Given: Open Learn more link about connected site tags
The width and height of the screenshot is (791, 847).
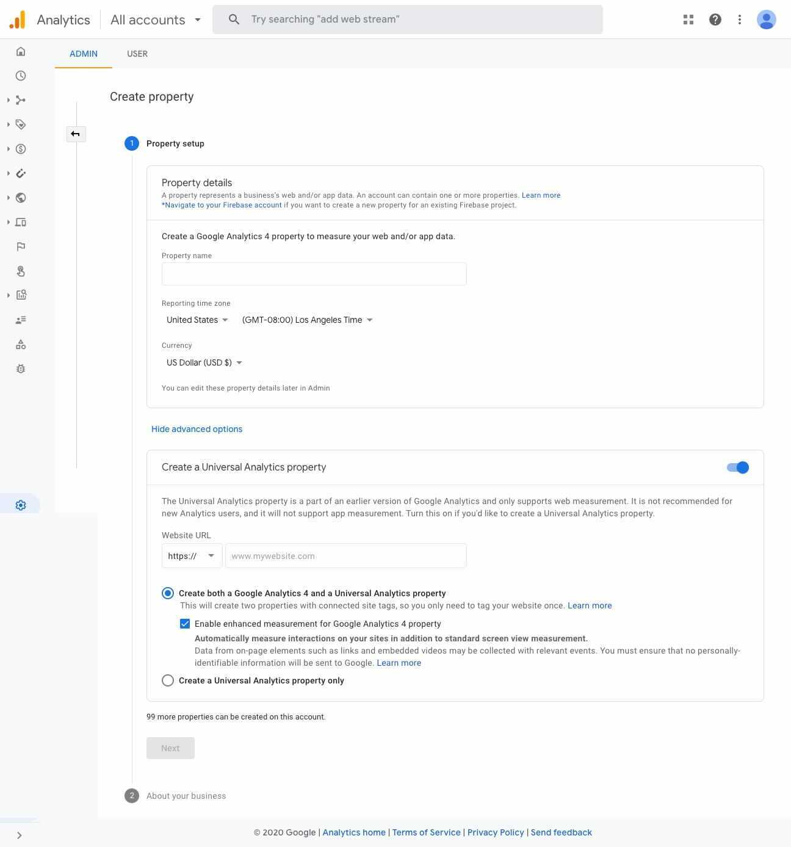Looking at the screenshot, I should 590,605.
